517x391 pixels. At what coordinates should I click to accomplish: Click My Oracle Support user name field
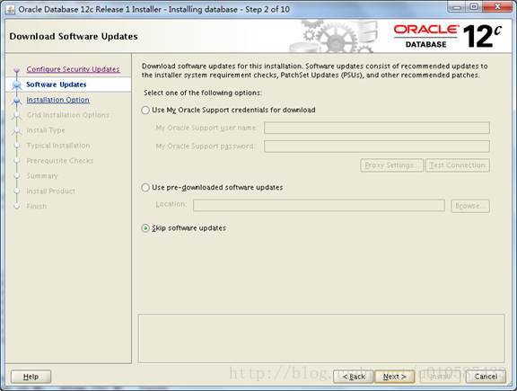377,128
